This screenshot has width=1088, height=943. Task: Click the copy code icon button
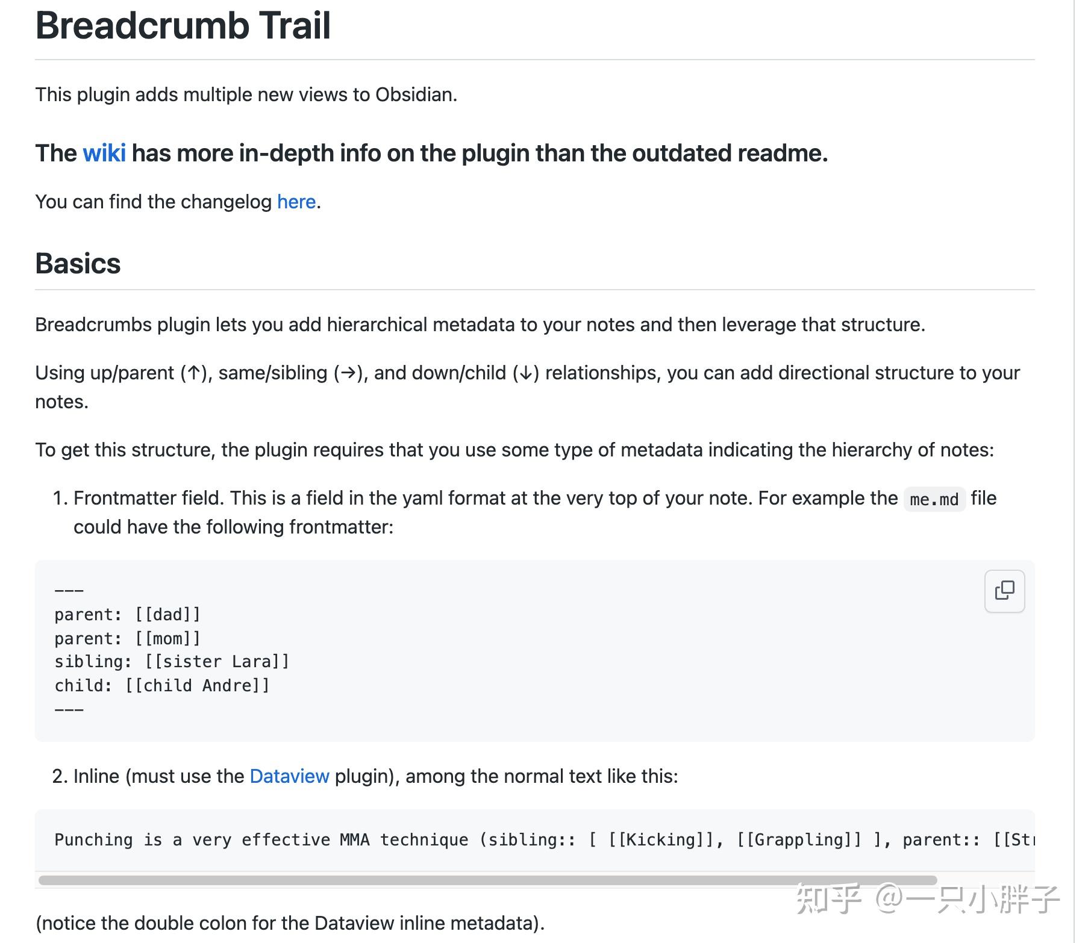[x=1004, y=591]
